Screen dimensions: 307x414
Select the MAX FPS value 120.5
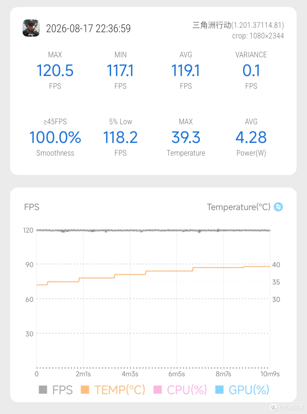pos(55,71)
